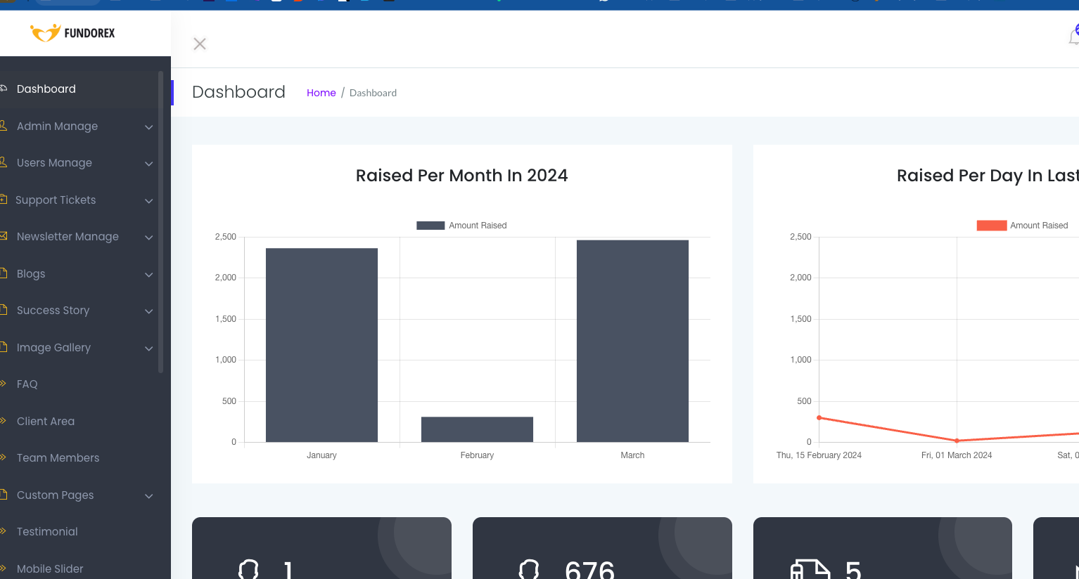The width and height of the screenshot is (1079, 579).
Task: Click the Blogs file icon
Action: pyautogui.click(x=3, y=273)
